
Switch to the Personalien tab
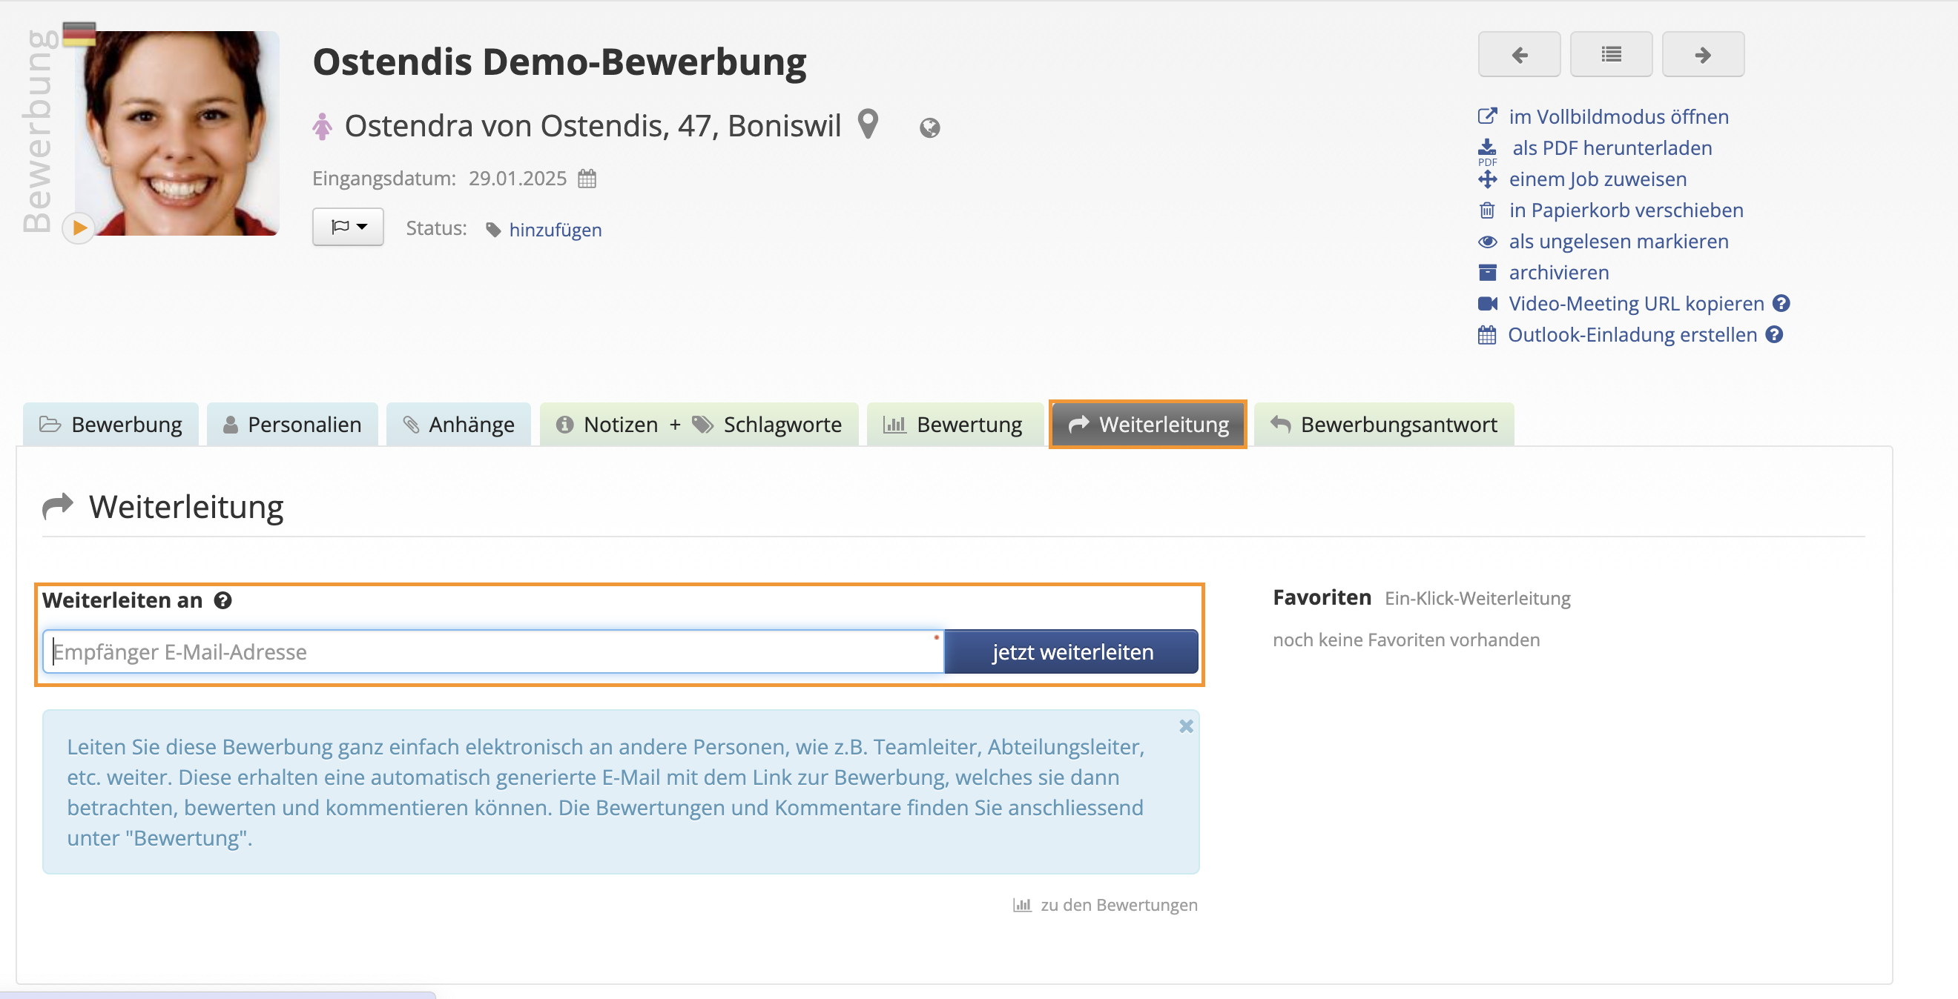click(293, 424)
